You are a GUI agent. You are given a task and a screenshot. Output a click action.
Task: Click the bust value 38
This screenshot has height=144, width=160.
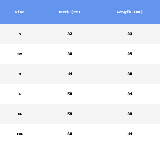(x=70, y=54)
